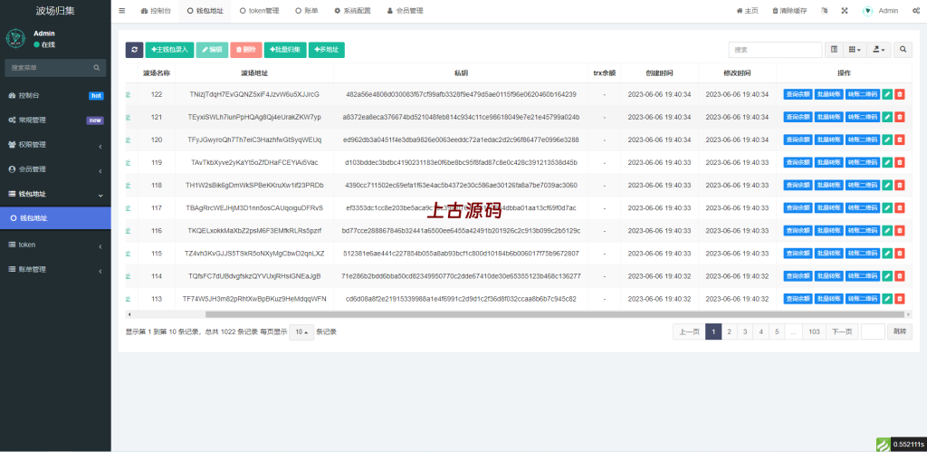Expand token sidebar menu
The width and height of the screenshot is (927, 452).
(55, 245)
